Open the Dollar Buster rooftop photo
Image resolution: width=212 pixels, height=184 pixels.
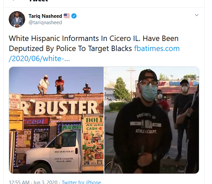coord(56,120)
